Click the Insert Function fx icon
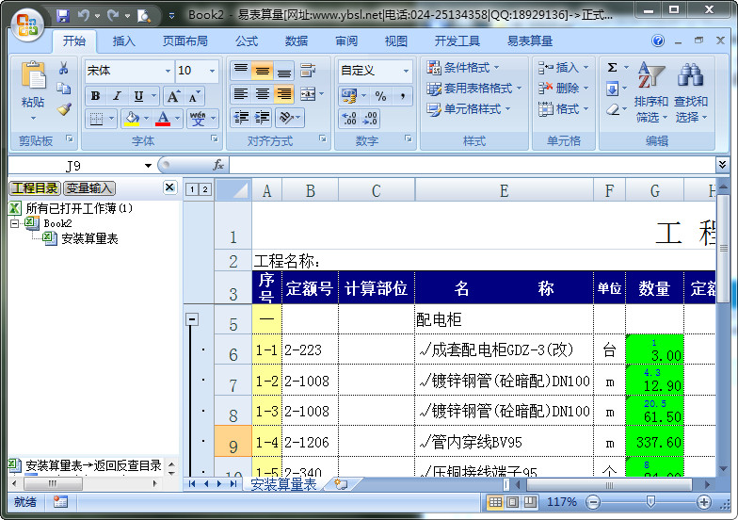The width and height of the screenshot is (738, 520). pos(218,165)
